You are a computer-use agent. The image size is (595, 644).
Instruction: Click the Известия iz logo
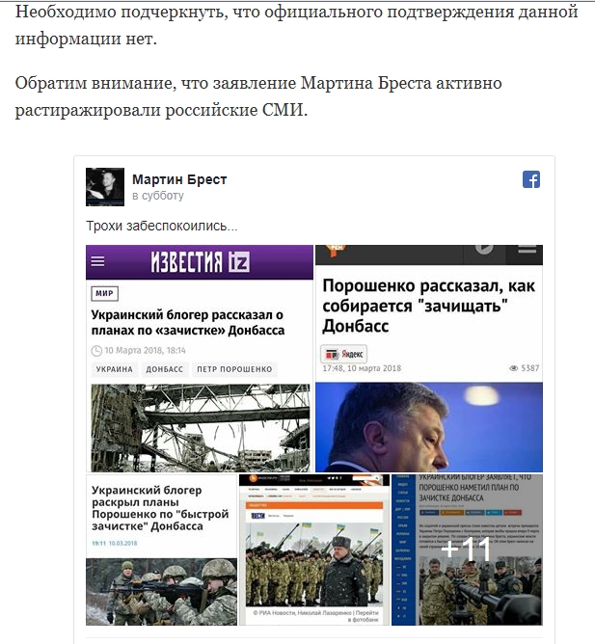(201, 261)
